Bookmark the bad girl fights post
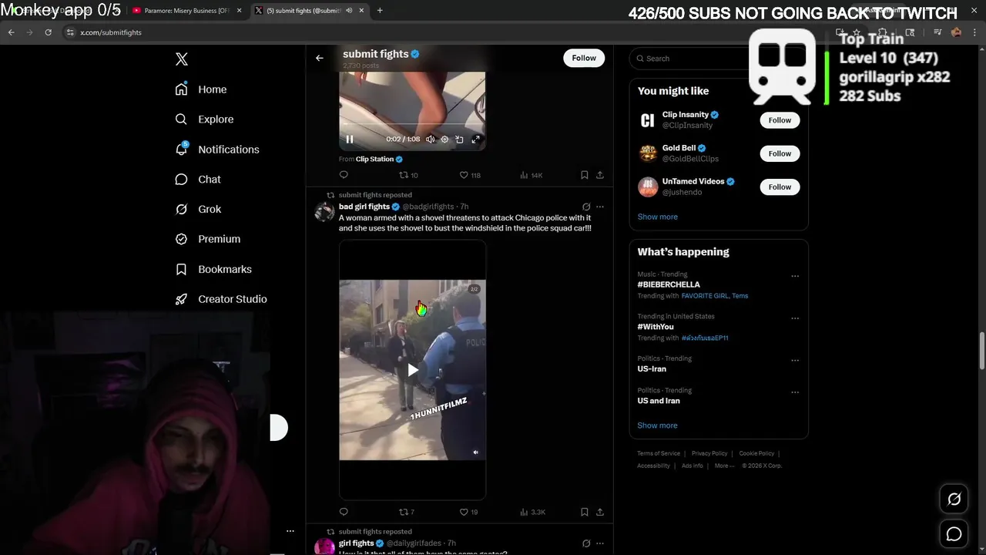This screenshot has height=555, width=986. pos(585,512)
